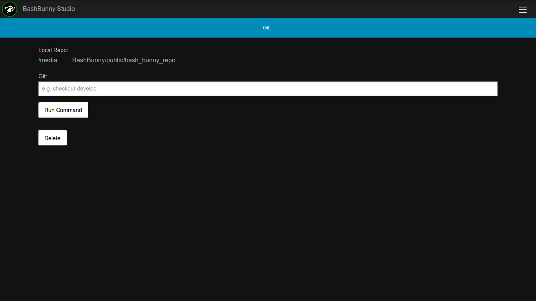The image size is (536, 301).
Task: Focus the Git command input field
Action: (x=268, y=89)
